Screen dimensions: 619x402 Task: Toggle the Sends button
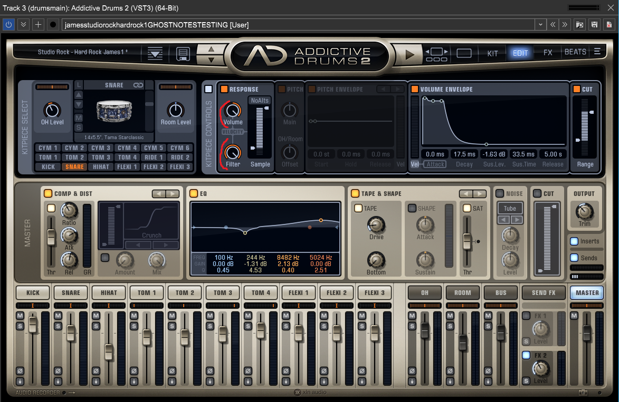point(574,258)
